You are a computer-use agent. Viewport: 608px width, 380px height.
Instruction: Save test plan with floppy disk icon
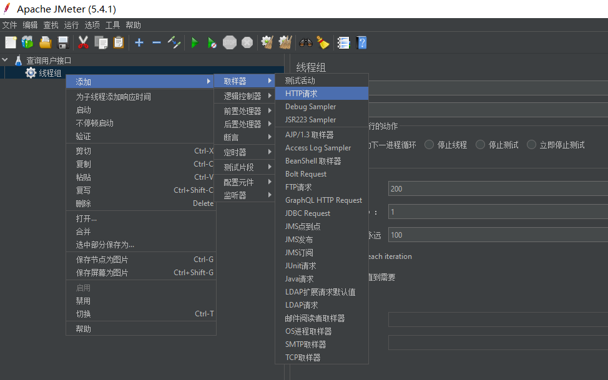pos(63,42)
